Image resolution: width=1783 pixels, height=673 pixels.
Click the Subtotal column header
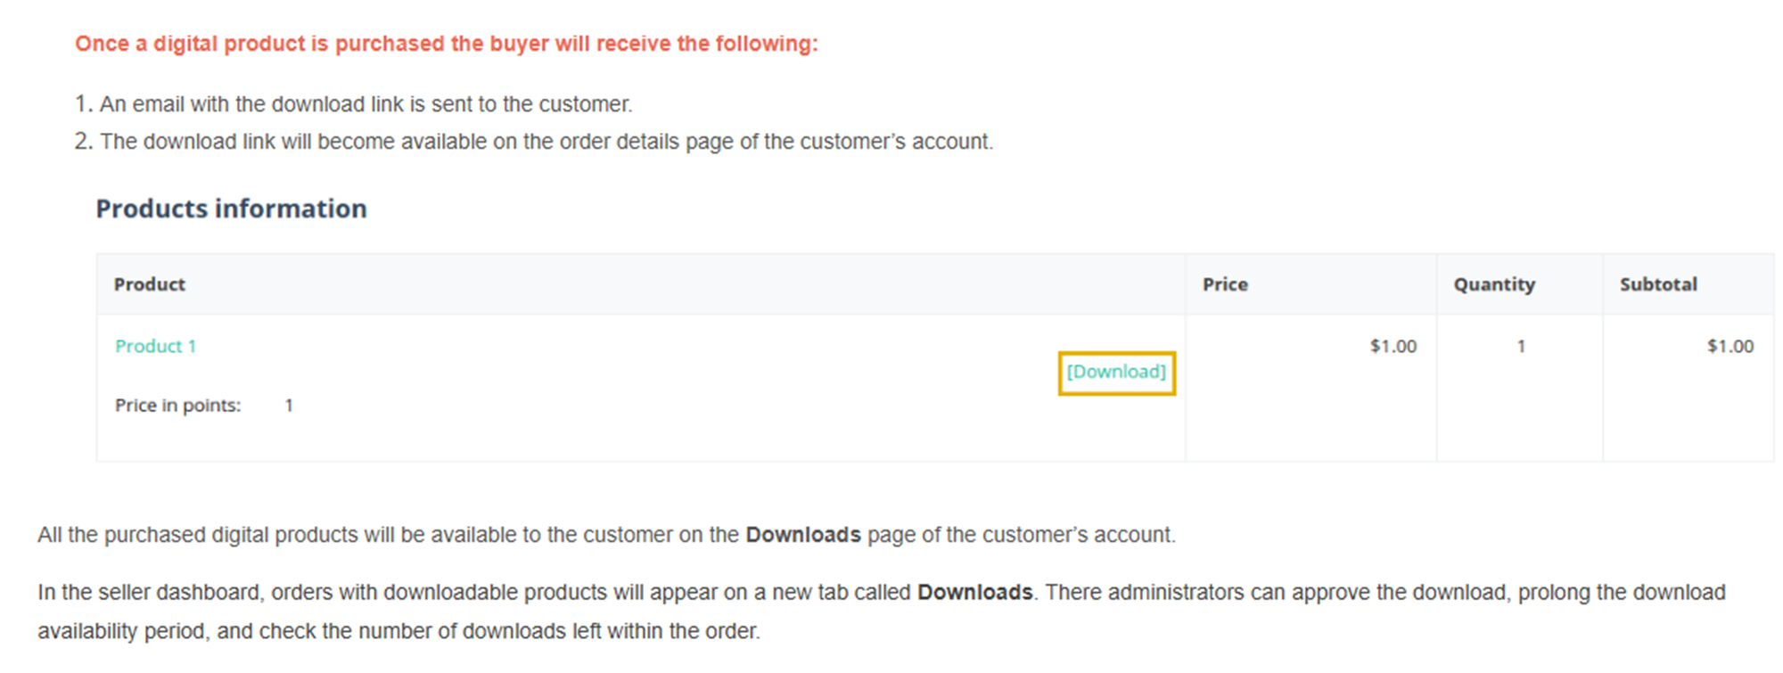coord(1658,284)
